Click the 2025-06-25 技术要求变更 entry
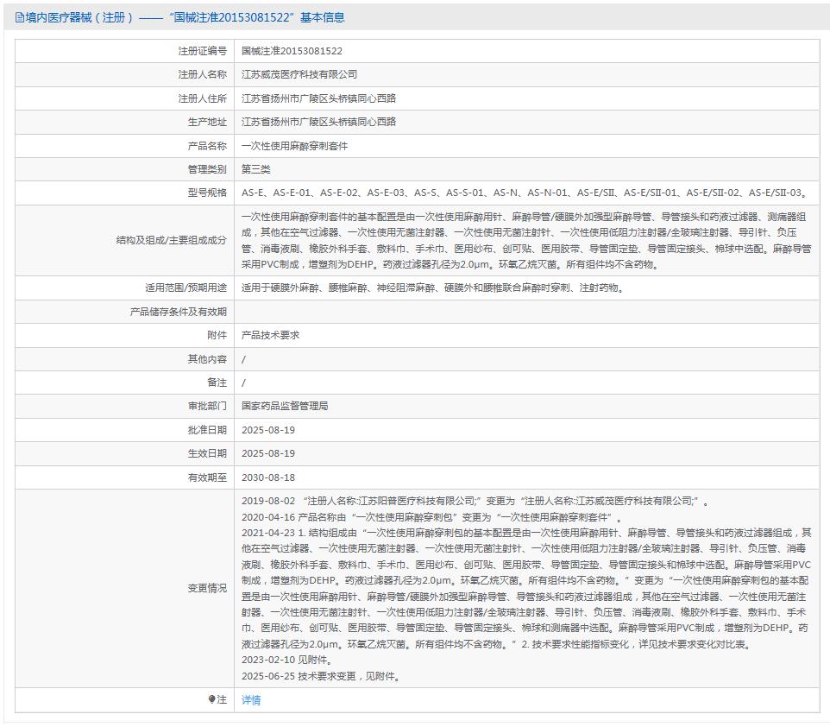Viewport: 830px width, 727px height. pyautogui.click(x=321, y=676)
